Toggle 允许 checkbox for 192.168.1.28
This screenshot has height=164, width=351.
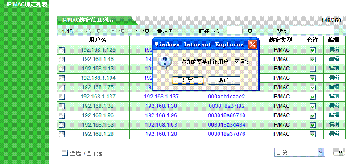tap(313, 134)
